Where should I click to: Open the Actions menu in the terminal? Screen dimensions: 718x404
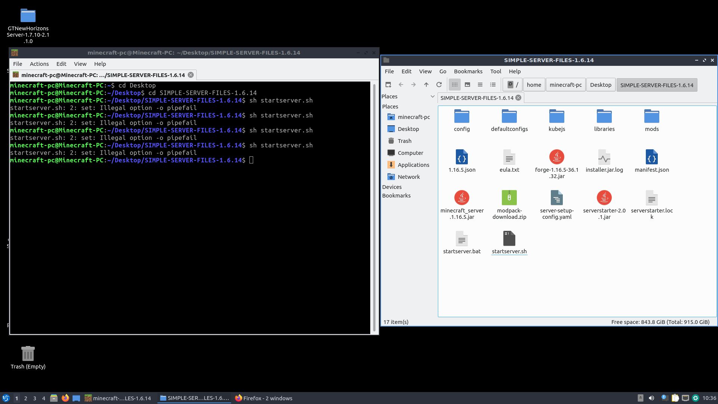tap(39, 64)
